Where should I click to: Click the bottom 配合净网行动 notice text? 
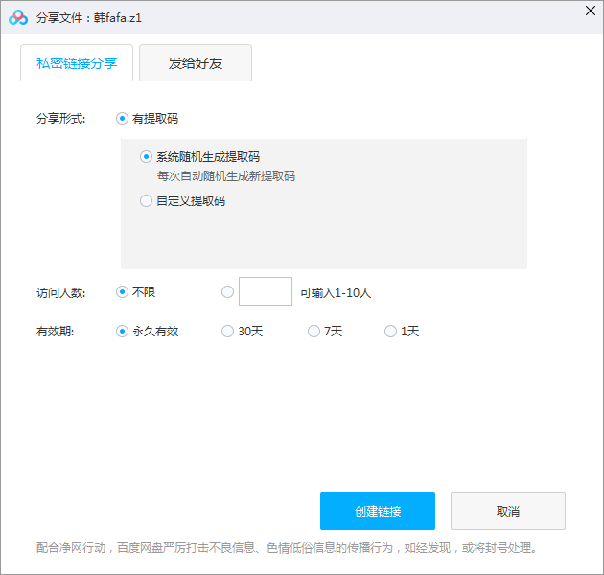287,549
